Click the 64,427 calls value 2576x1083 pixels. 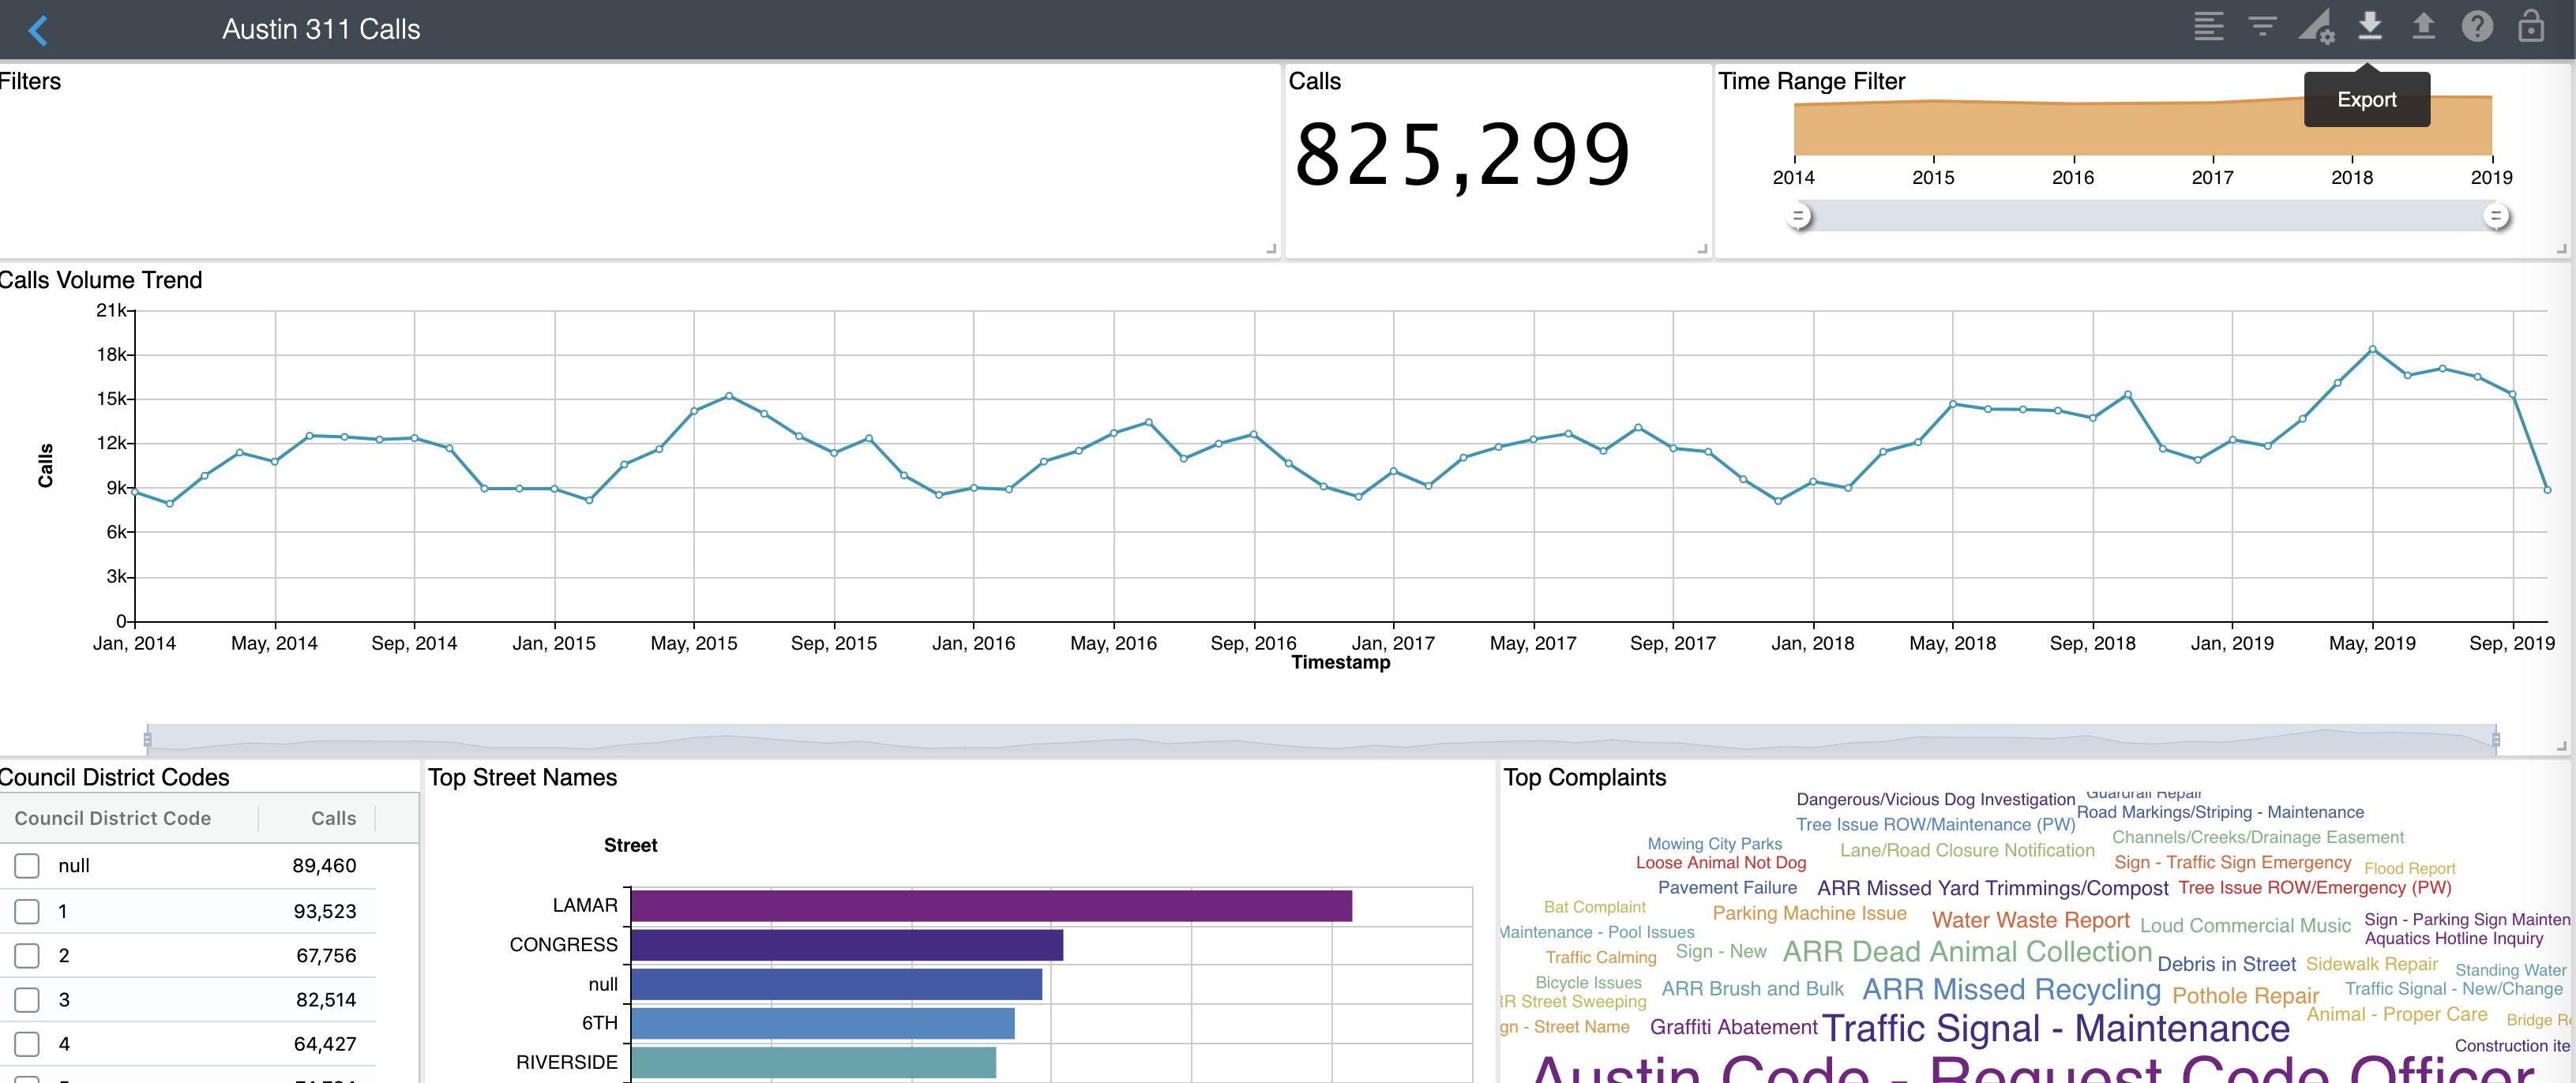[325, 1044]
